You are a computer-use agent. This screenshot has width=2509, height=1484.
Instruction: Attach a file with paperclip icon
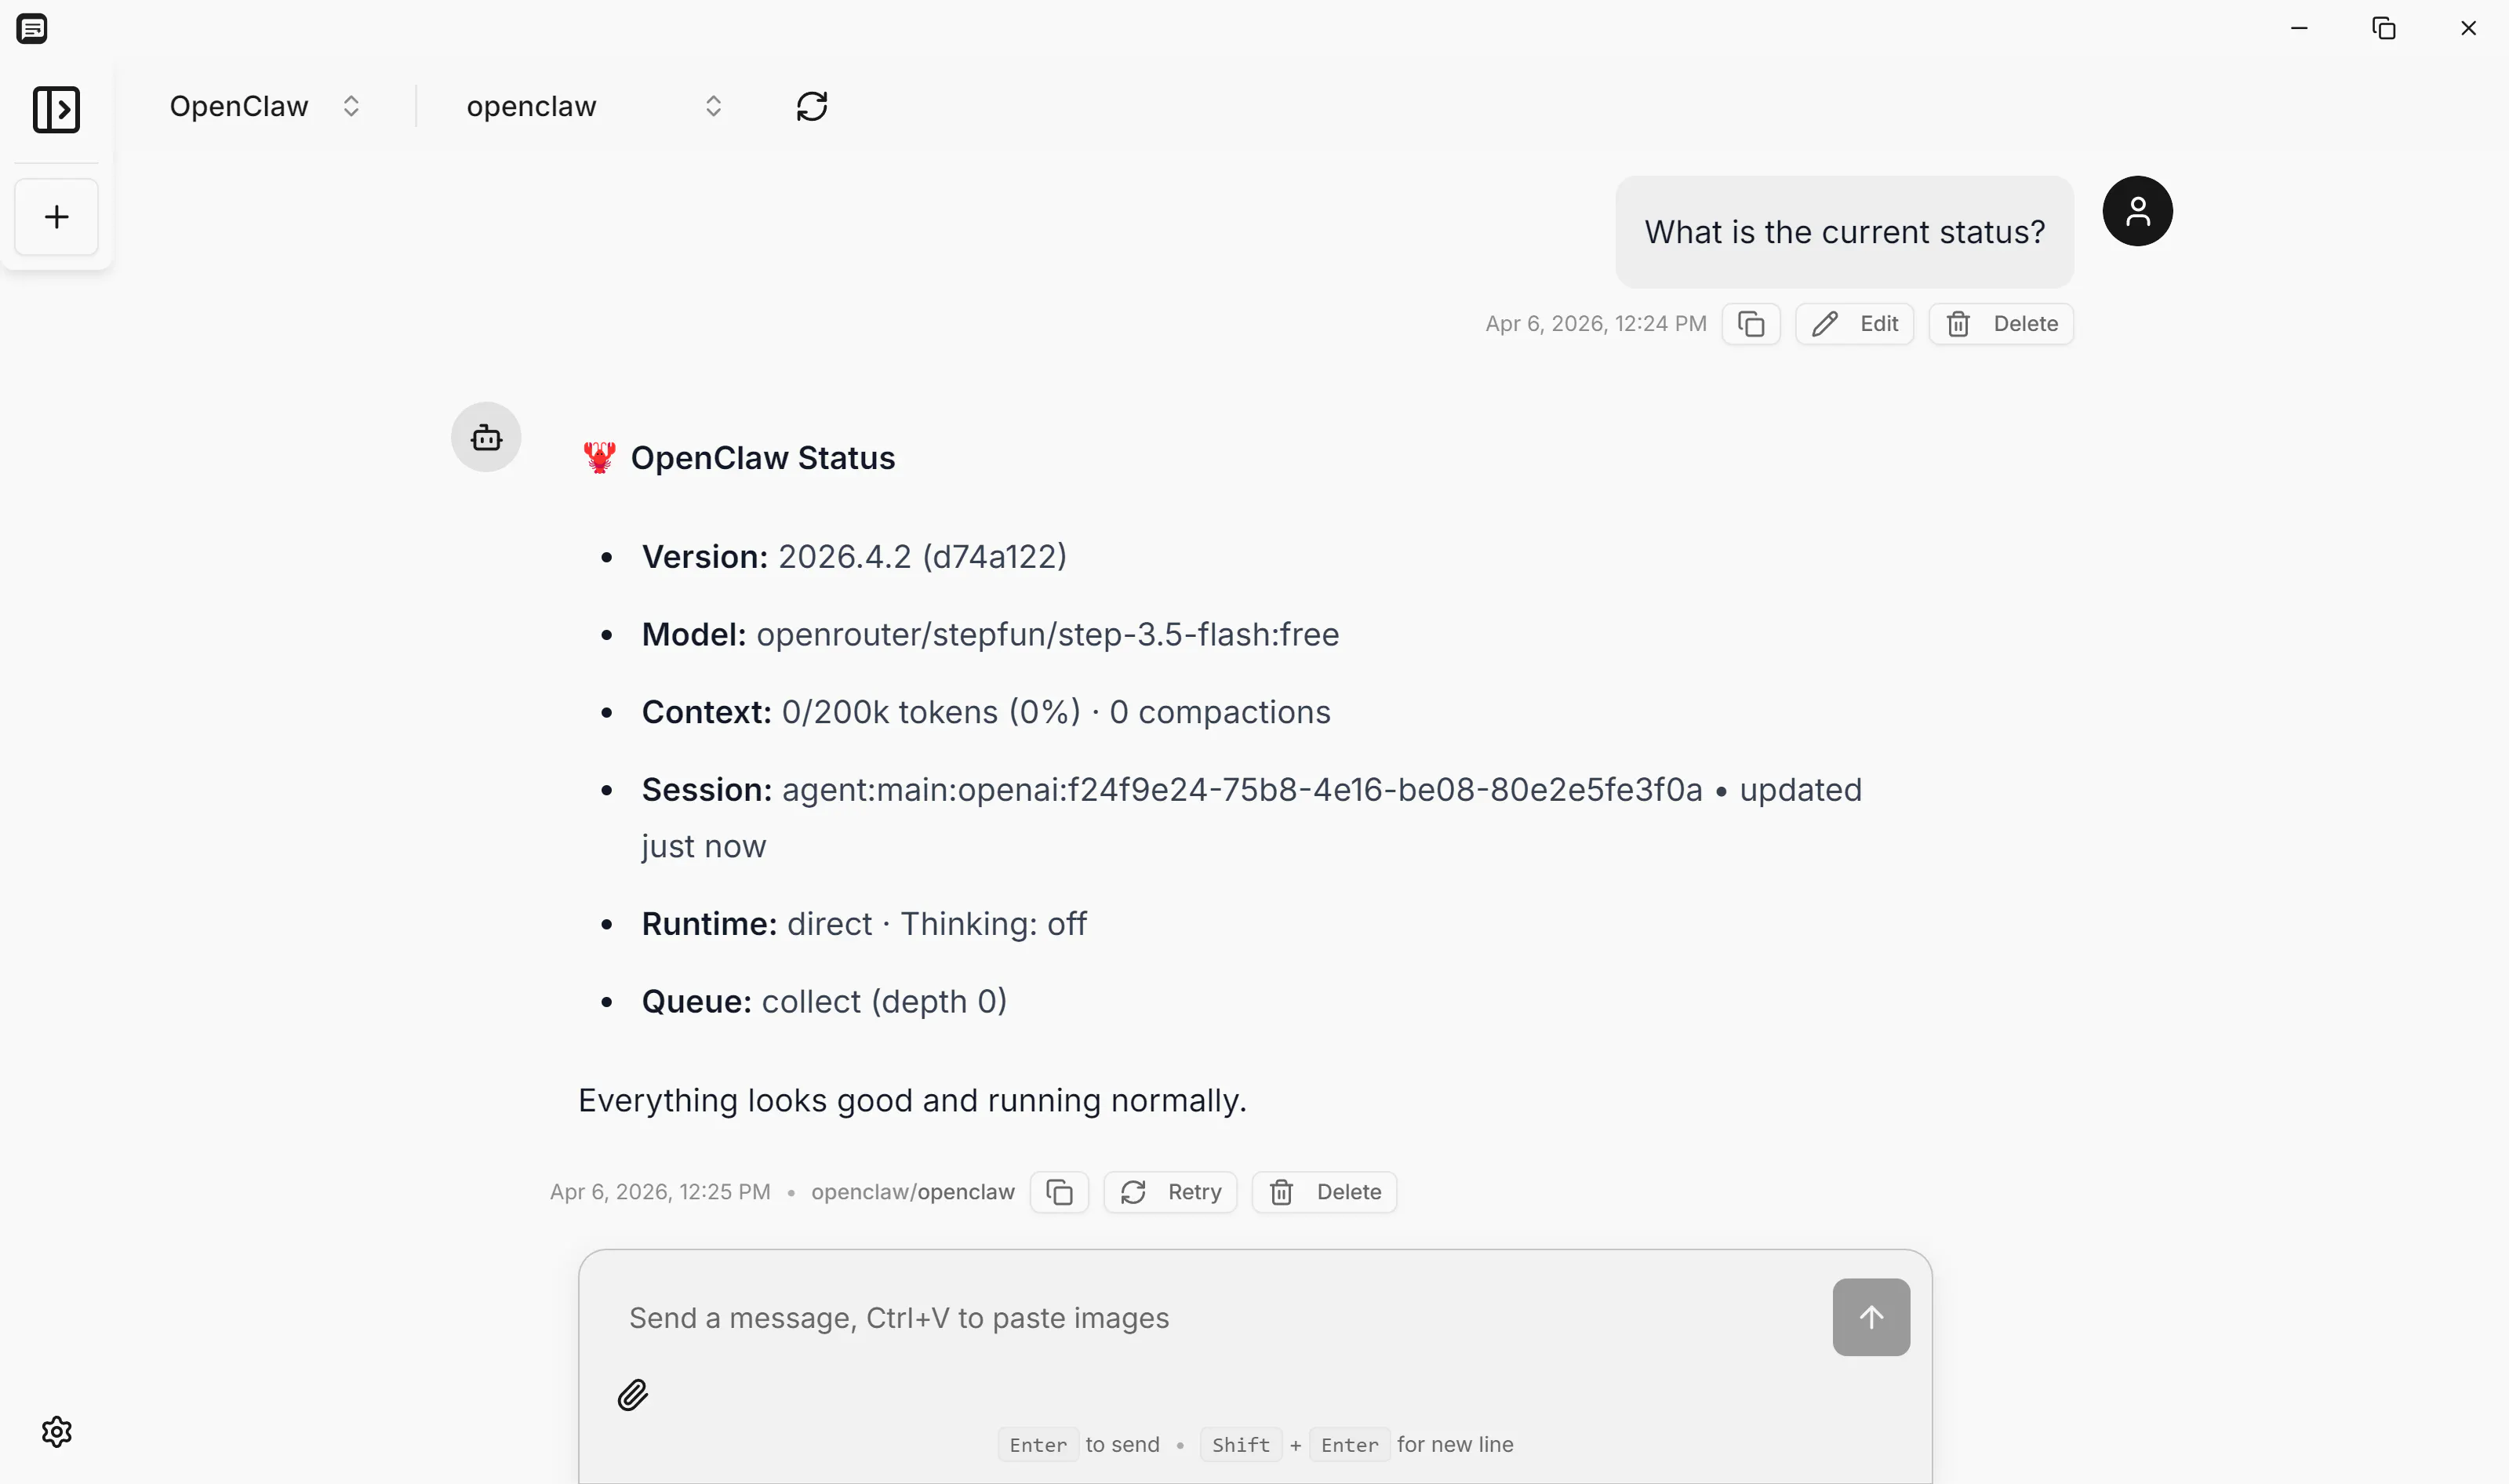(x=633, y=1395)
